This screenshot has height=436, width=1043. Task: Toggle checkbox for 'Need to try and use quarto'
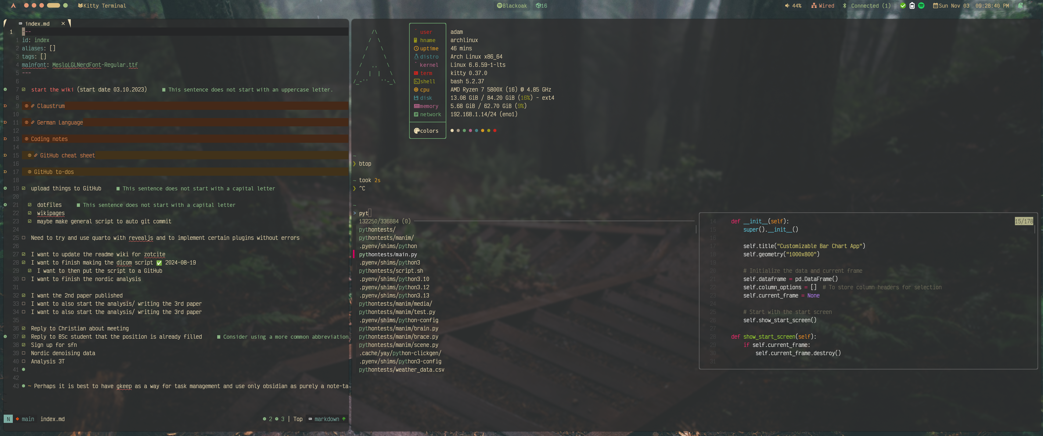coord(23,238)
